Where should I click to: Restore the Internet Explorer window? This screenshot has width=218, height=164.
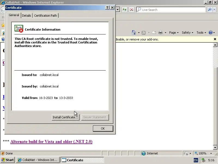pos(210,2)
